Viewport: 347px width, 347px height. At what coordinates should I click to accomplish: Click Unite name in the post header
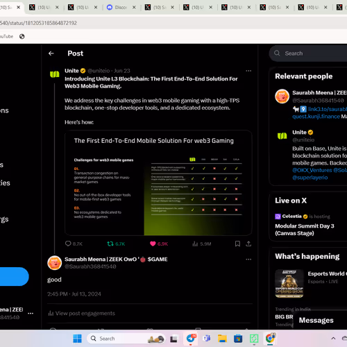pos(71,71)
